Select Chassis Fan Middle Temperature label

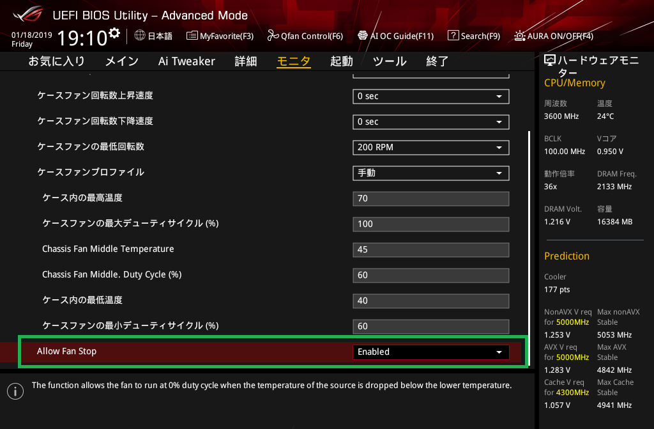tap(108, 249)
